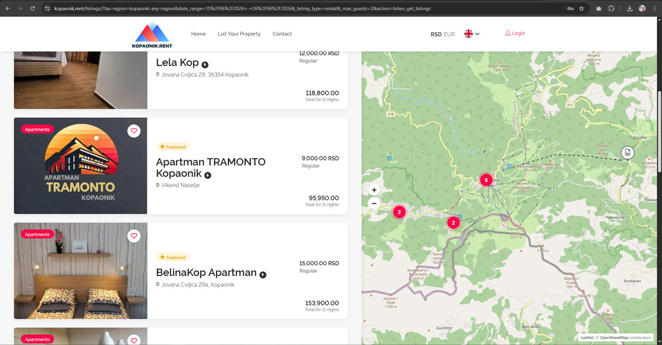Click the single listing marker on map
Viewport: 662px width, 345px height.
click(x=627, y=152)
